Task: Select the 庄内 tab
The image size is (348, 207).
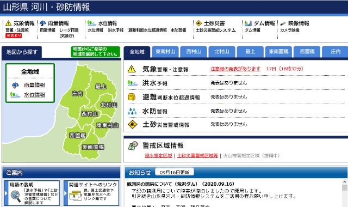Action: [335, 52]
